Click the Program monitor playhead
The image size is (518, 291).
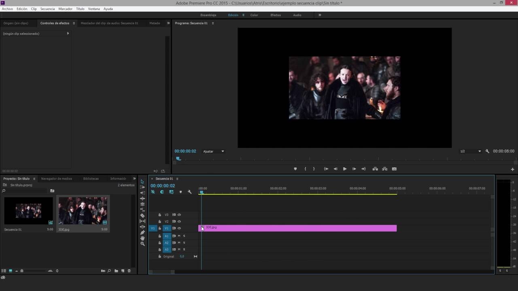coord(178,158)
